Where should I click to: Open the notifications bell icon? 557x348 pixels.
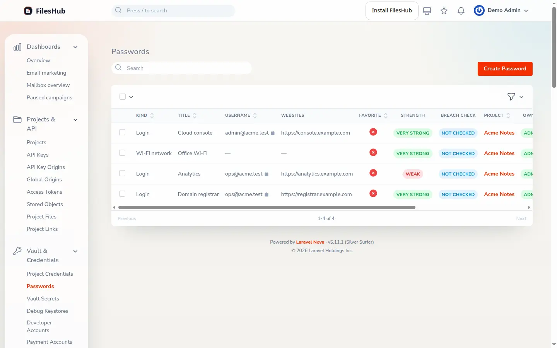pos(461,11)
